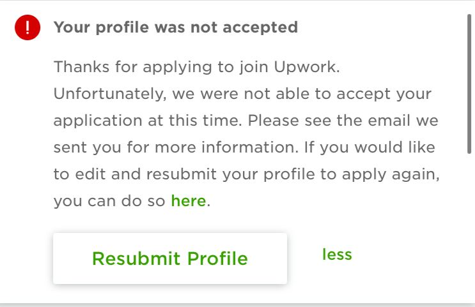
Task: Click the scrollbar track below the thumb
Action: (x=469, y=227)
